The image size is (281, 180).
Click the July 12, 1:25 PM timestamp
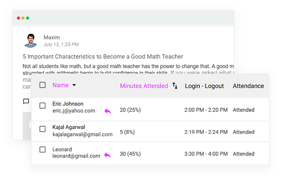[x=61, y=44]
